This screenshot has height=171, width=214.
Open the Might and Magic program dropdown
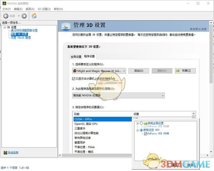click(x=99, y=71)
